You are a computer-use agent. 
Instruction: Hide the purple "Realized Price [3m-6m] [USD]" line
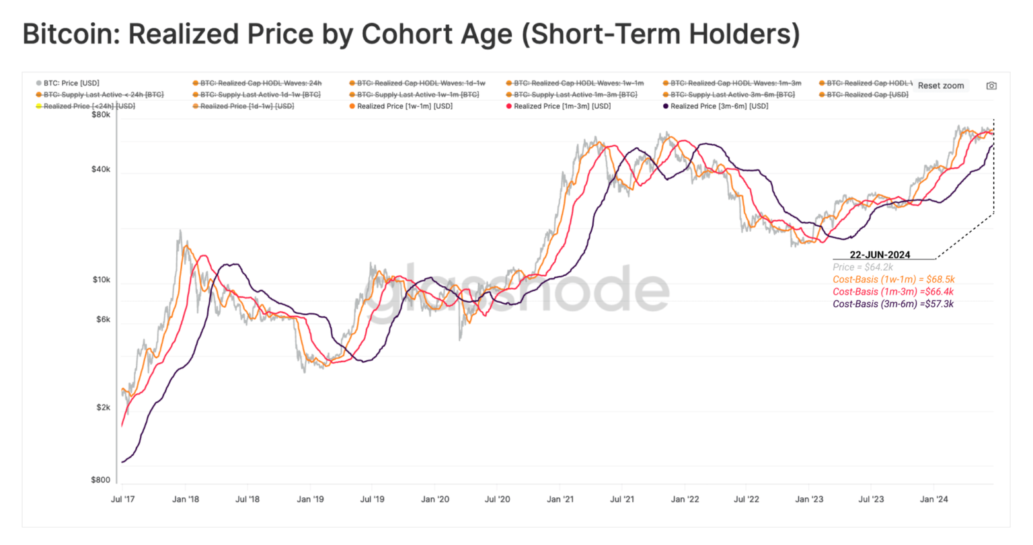(x=716, y=106)
